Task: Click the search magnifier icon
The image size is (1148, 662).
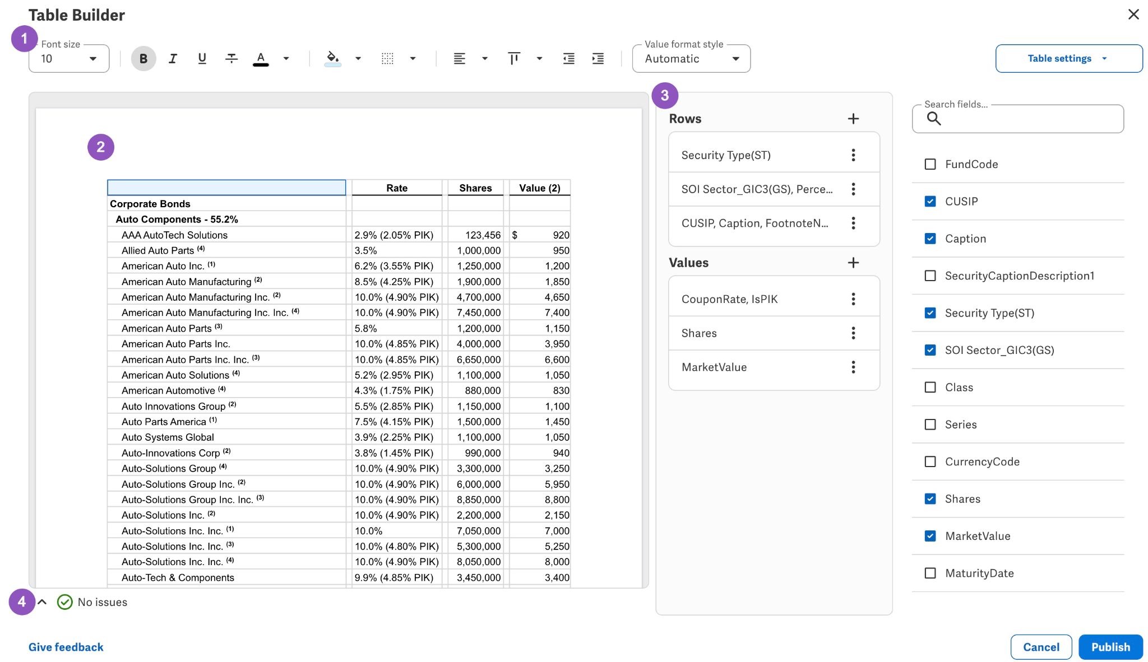Action: click(x=933, y=119)
